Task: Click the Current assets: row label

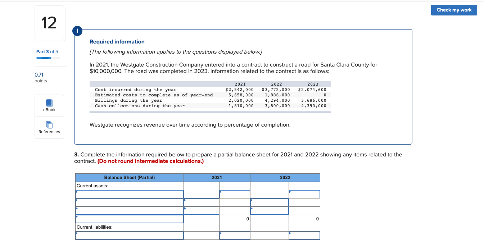Action: (x=92, y=186)
